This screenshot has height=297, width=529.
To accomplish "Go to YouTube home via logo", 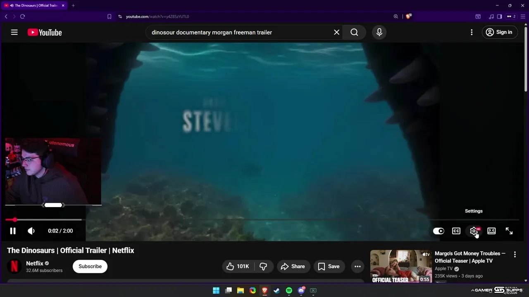I will tap(45, 33).
